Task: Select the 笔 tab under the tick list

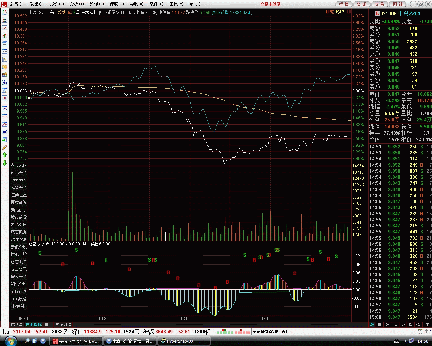Action: [x=372, y=325]
